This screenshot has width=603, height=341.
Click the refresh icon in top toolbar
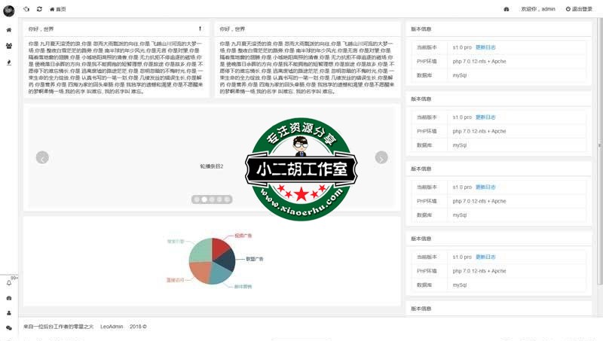39,9
